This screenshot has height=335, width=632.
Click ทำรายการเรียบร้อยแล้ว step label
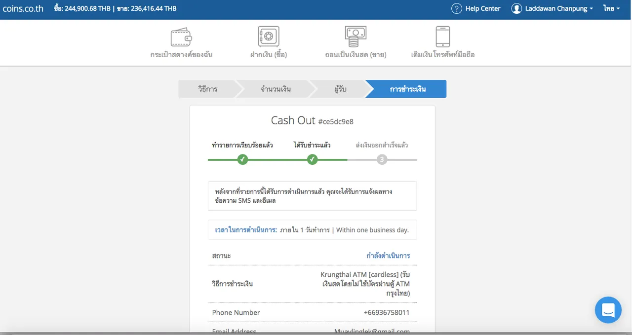click(242, 145)
